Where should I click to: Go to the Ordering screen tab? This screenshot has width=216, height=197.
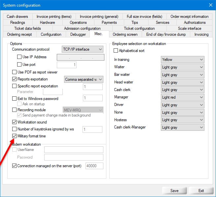click(125, 34)
